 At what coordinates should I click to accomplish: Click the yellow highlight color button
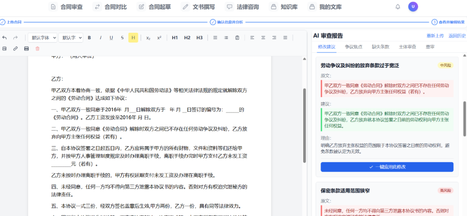[133, 38]
